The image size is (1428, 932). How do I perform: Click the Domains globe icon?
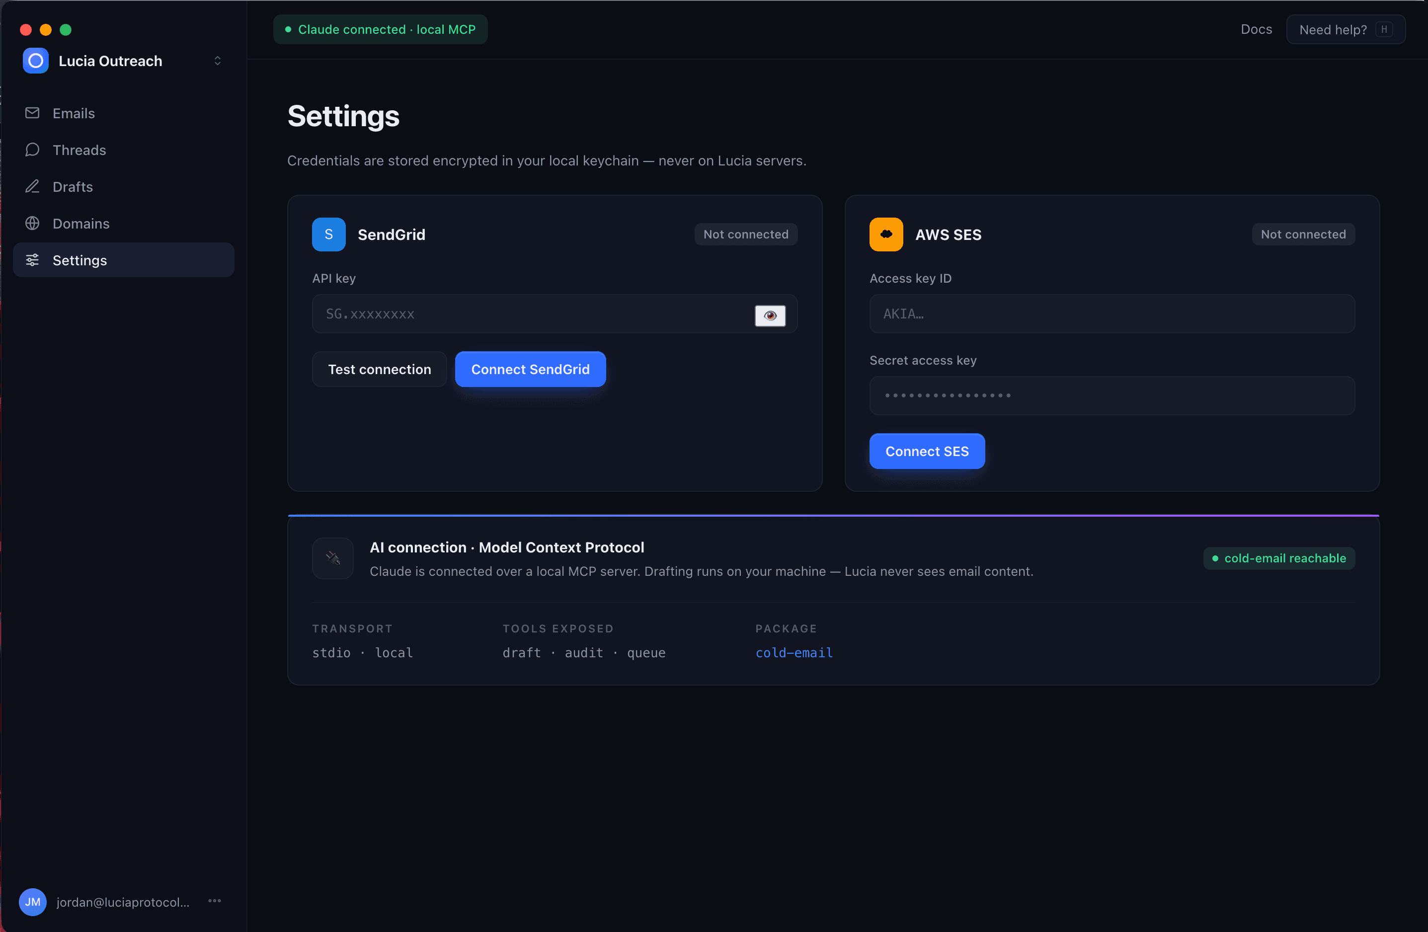click(x=32, y=223)
